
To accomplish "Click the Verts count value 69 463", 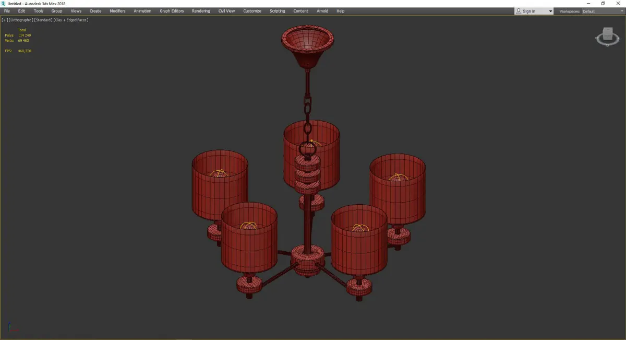I will (x=23, y=40).
